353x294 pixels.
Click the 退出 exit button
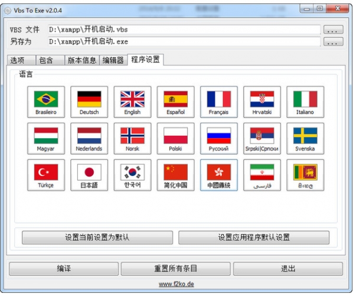point(288,269)
